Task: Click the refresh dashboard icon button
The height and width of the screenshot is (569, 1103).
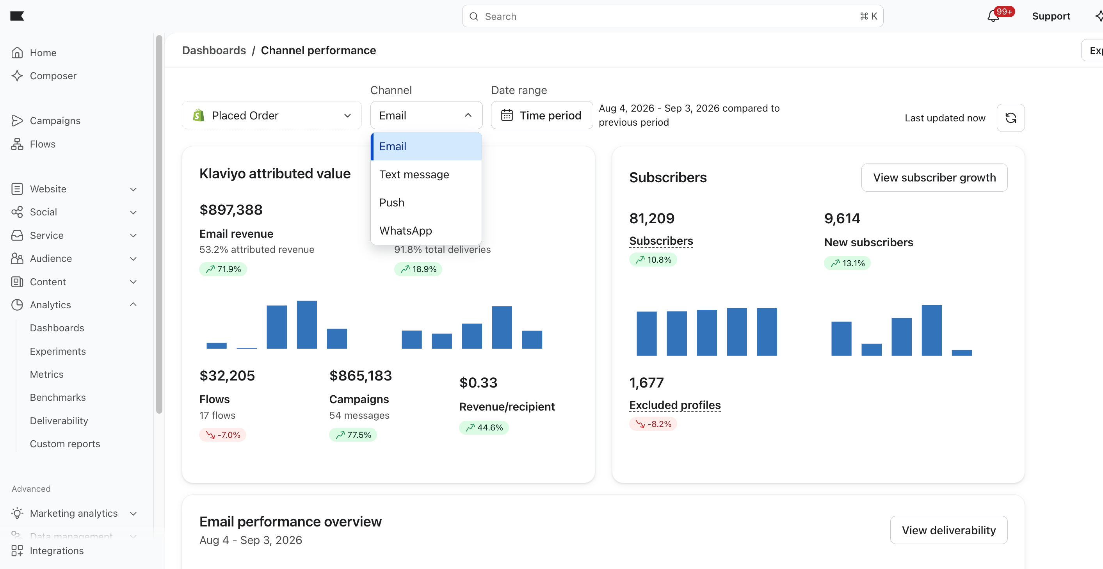Action: [1010, 118]
